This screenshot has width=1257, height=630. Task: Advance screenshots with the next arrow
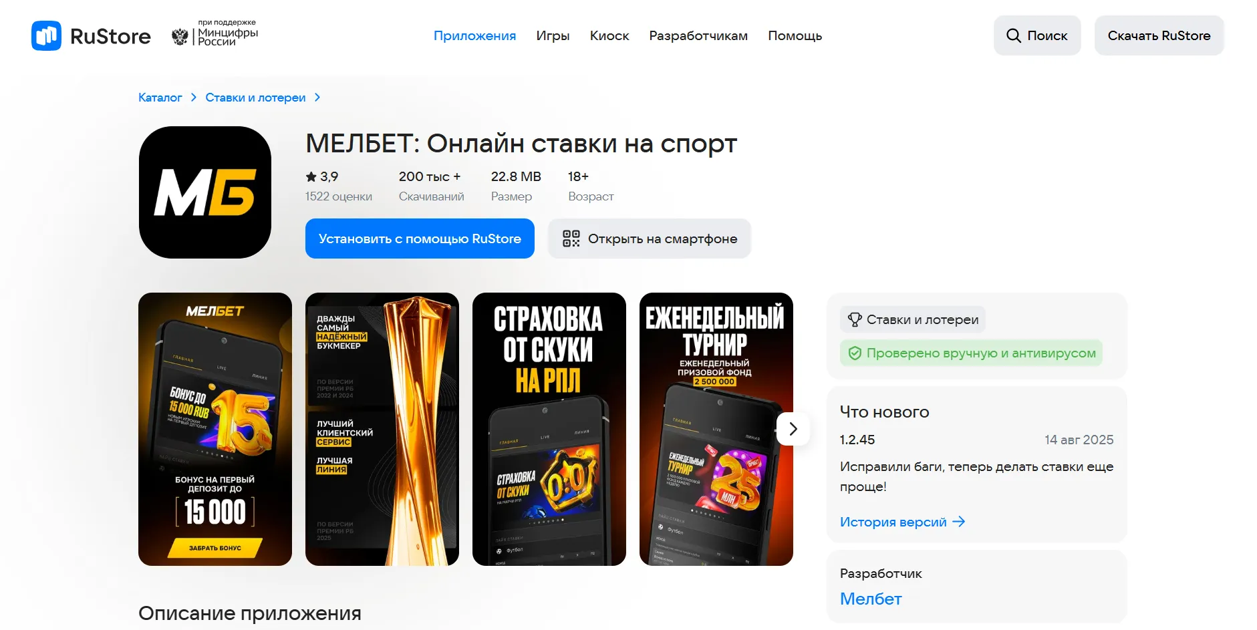point(793,429)
